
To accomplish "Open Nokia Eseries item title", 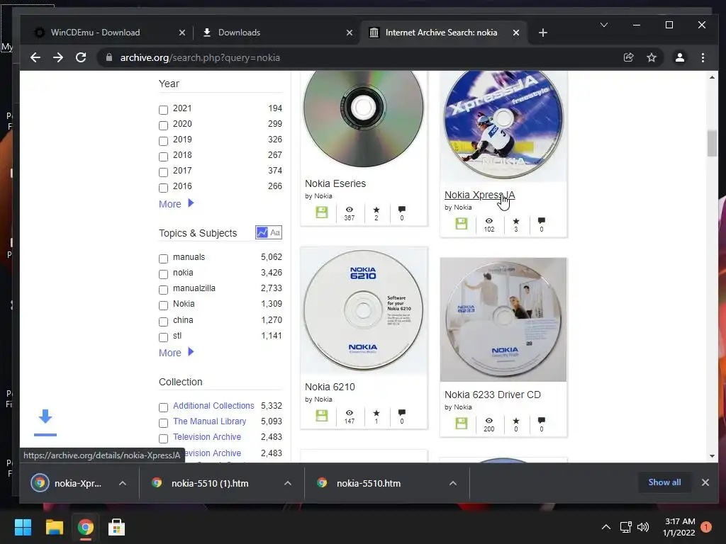I will click(x=335, y=183).
